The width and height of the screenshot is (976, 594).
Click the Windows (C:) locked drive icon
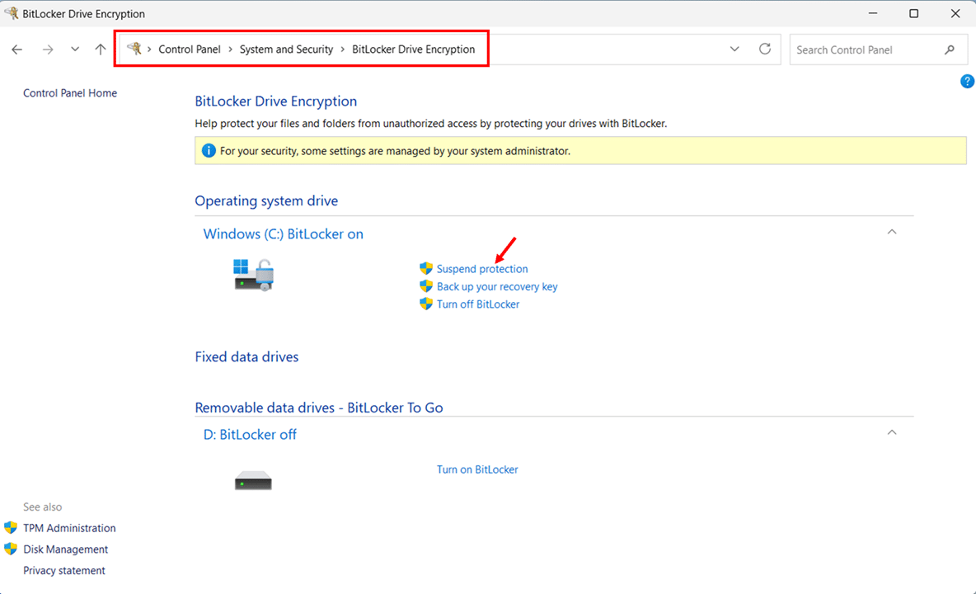click(x=253, y=274)
